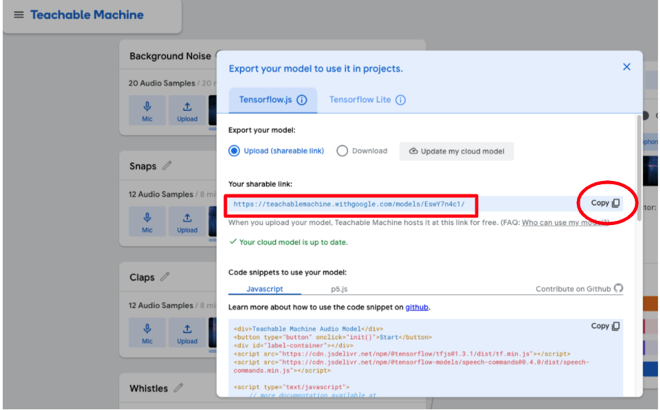
Task: Open Contribute on Github link
Action: pyautogui.click(x=579, y=288)
